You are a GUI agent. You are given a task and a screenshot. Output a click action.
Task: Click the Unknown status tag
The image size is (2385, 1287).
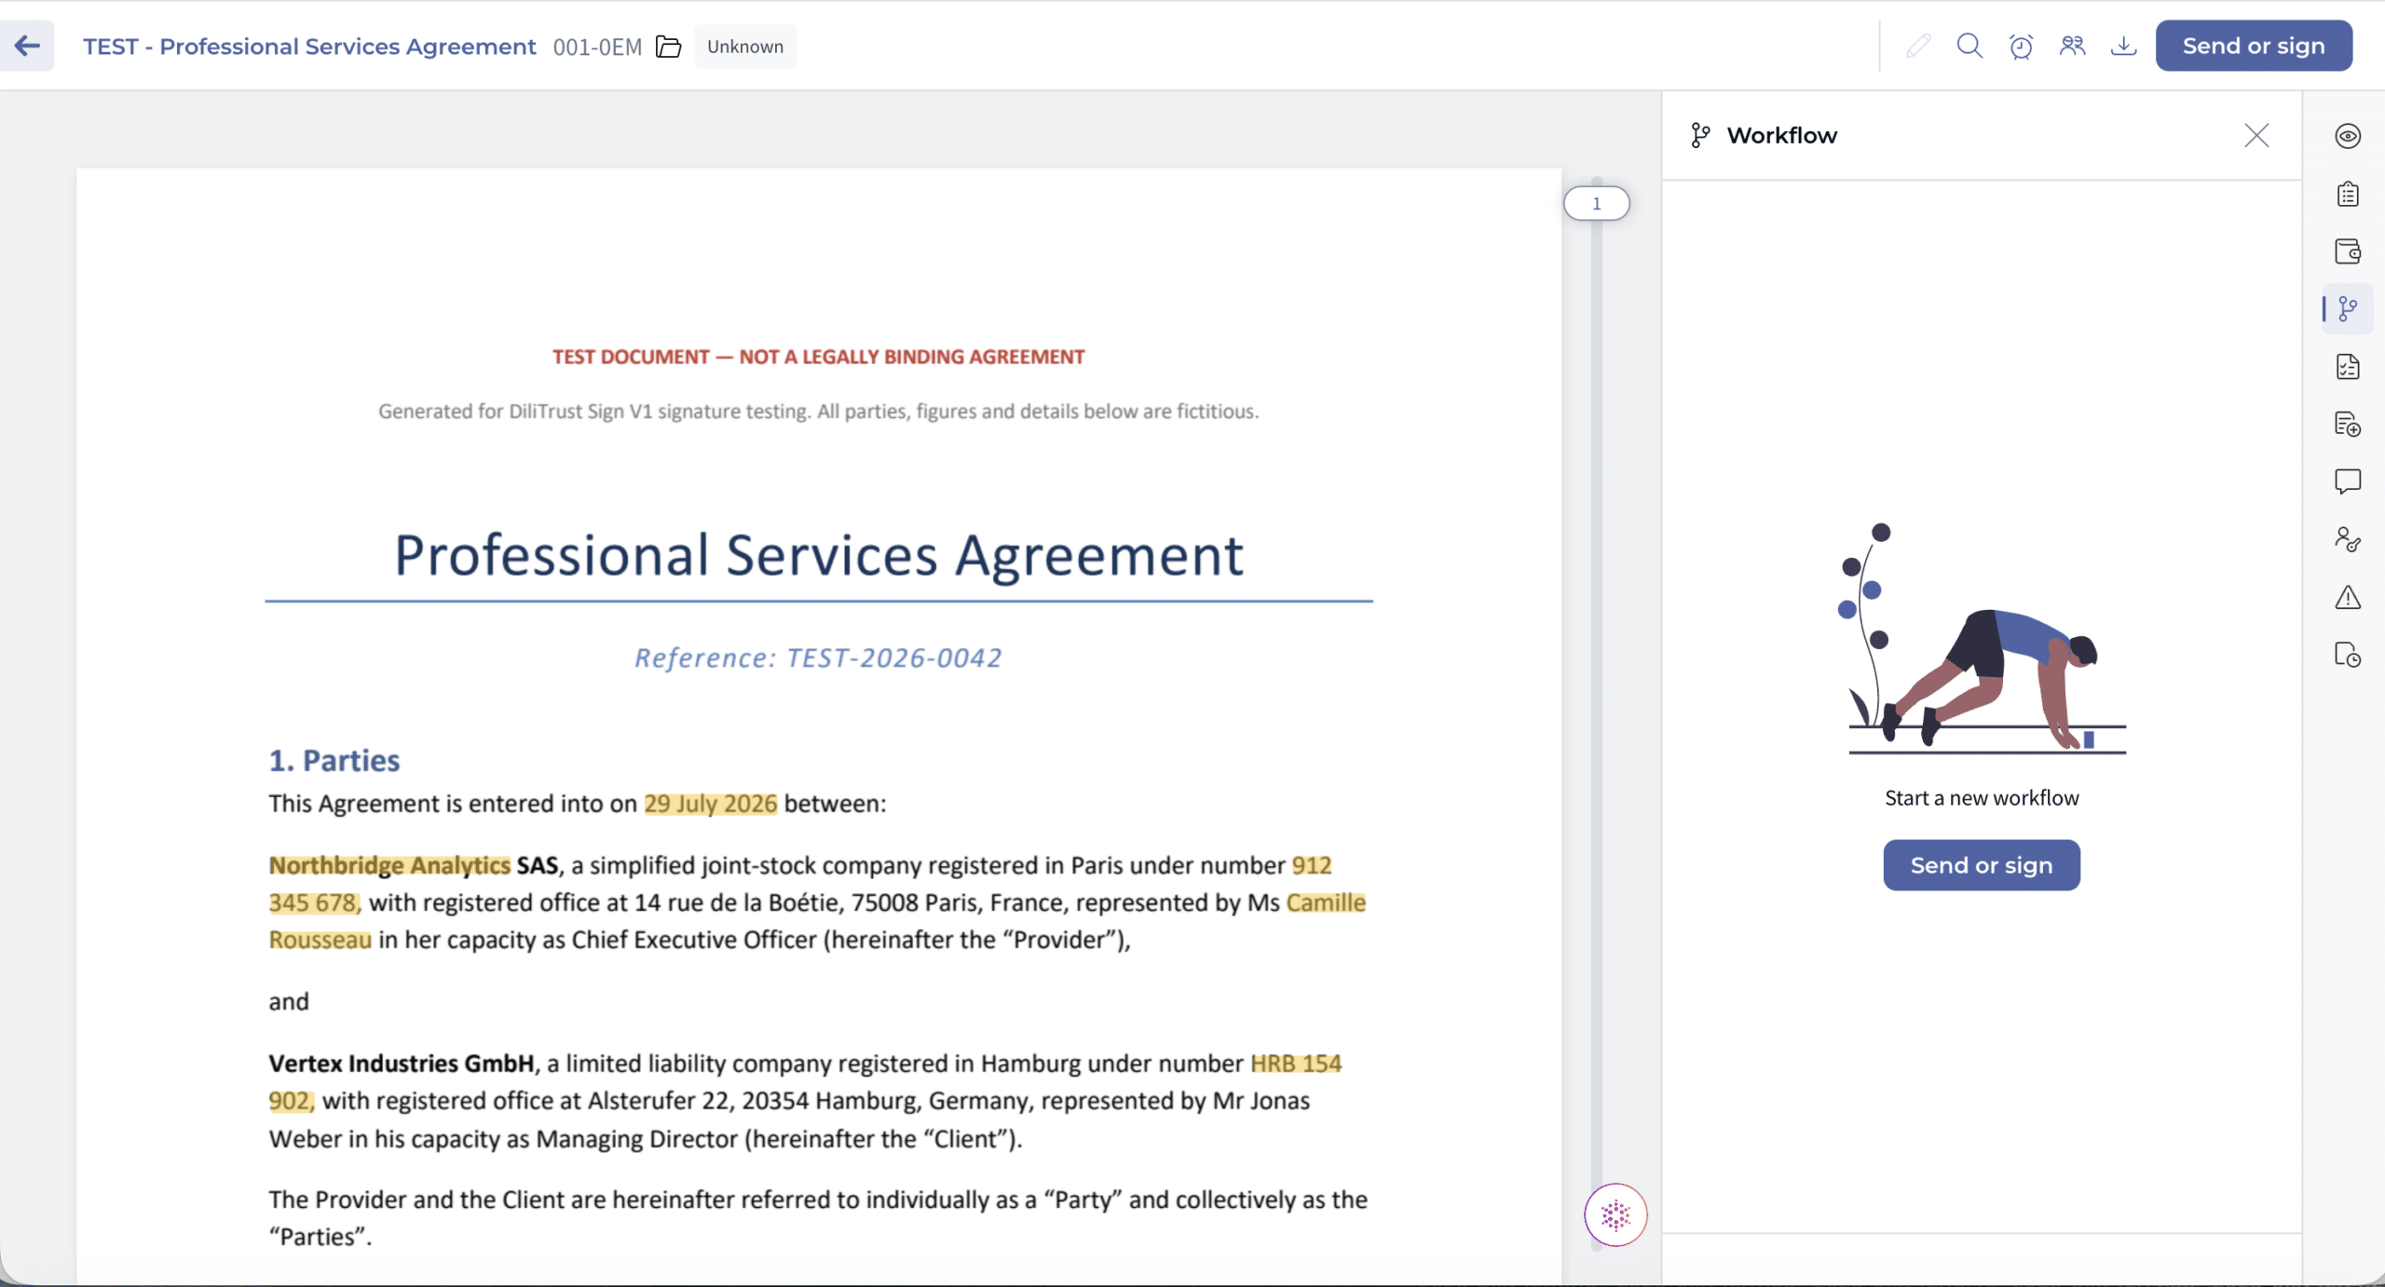click(745, 47)
